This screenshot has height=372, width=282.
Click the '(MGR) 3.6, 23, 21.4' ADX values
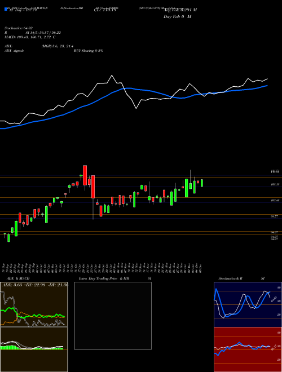(57, 46)
